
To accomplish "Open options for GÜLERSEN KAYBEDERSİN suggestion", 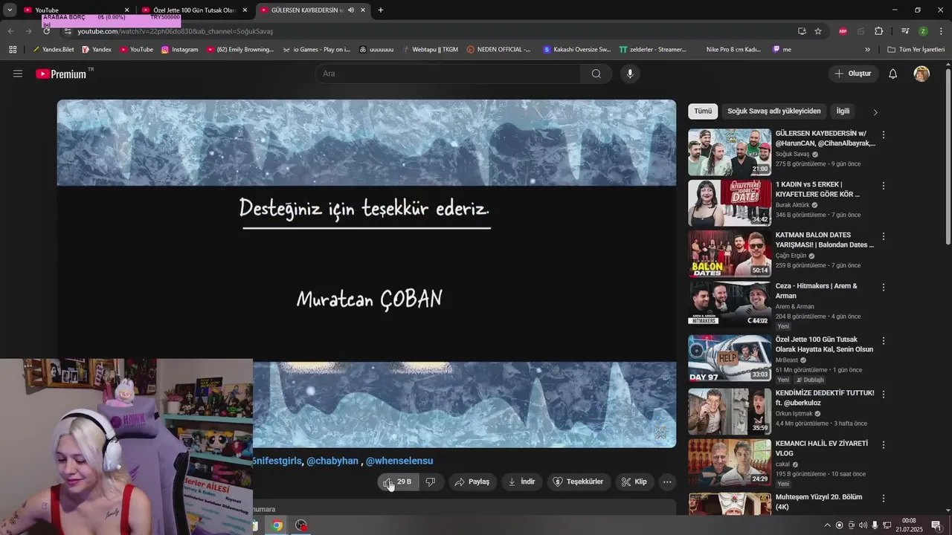I will pyautogui.click(x=883, y=135).
